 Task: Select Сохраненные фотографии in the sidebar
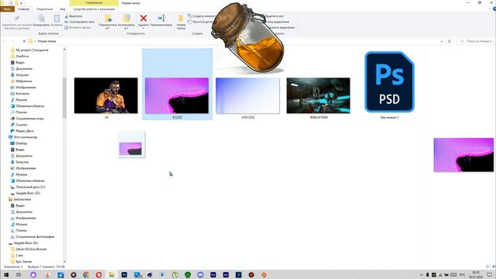[35, 237]
